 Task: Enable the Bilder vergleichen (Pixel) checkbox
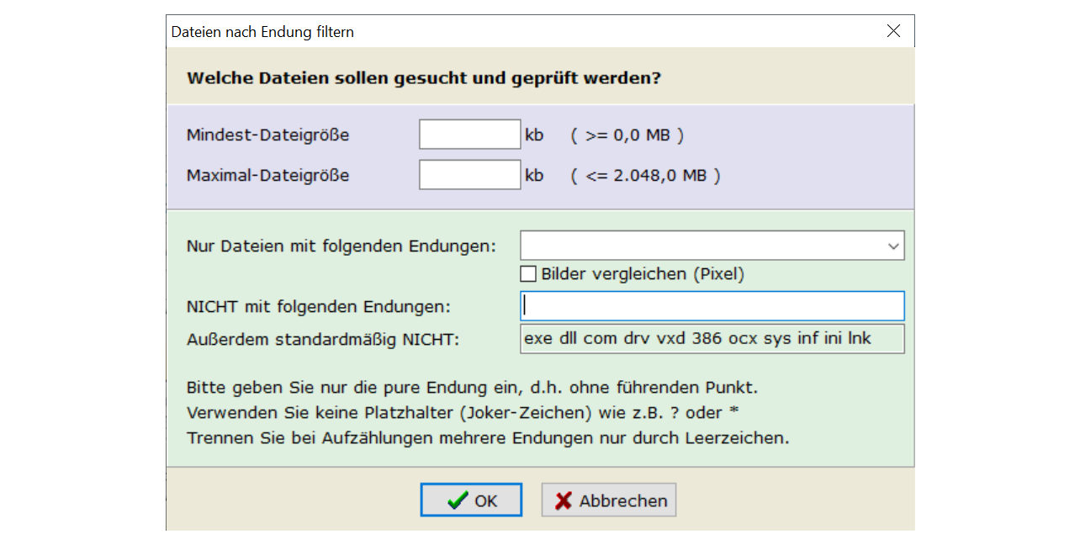528,273
